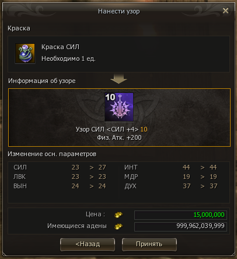Click the price field showing 15,000,000
Screen dimensions: 237x259
(180, 215)
